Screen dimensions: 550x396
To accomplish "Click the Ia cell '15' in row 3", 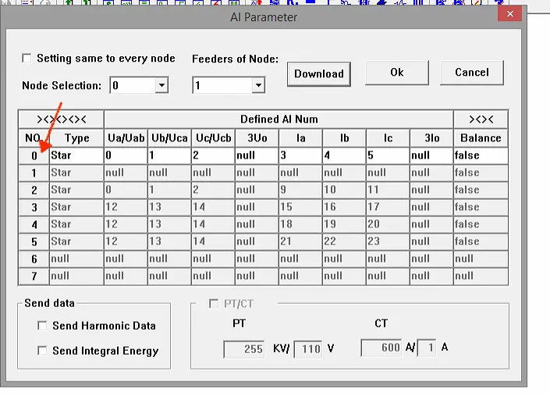I will (300, 207).
